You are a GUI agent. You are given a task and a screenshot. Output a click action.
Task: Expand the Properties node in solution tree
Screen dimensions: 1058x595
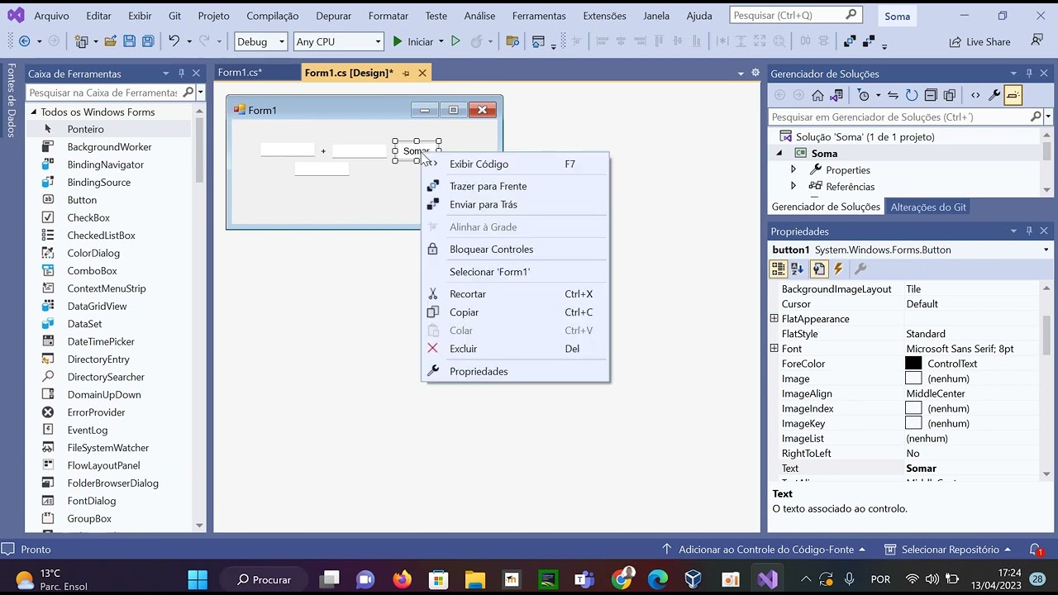(x=793, y=170)
